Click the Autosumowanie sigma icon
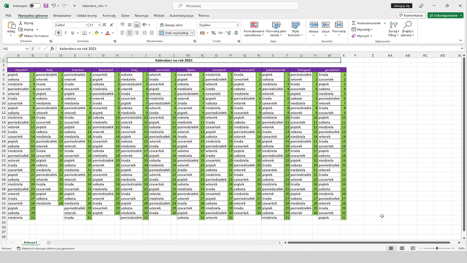 pos(354,23)
